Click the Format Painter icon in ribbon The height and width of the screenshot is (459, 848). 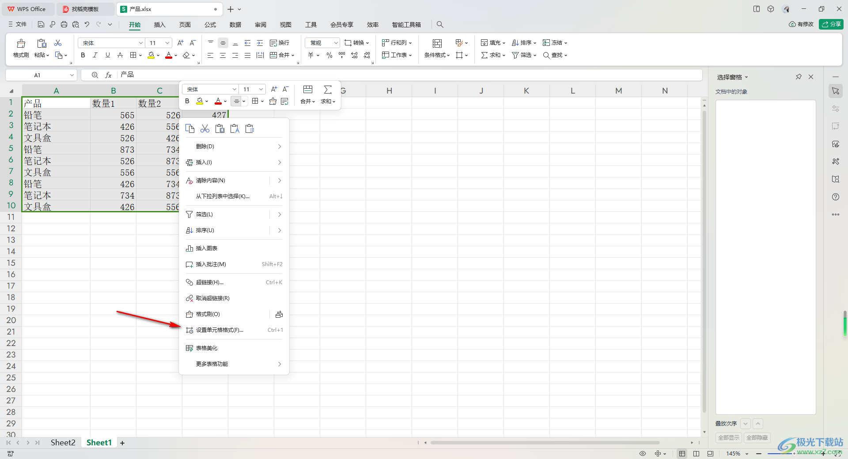point(21,43)
